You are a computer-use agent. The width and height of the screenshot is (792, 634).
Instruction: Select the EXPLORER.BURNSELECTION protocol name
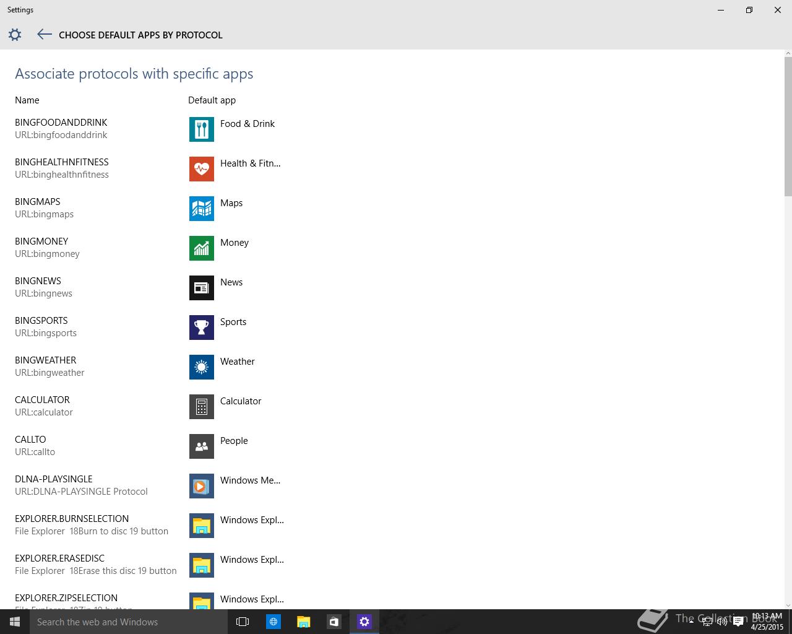[72, 519]
